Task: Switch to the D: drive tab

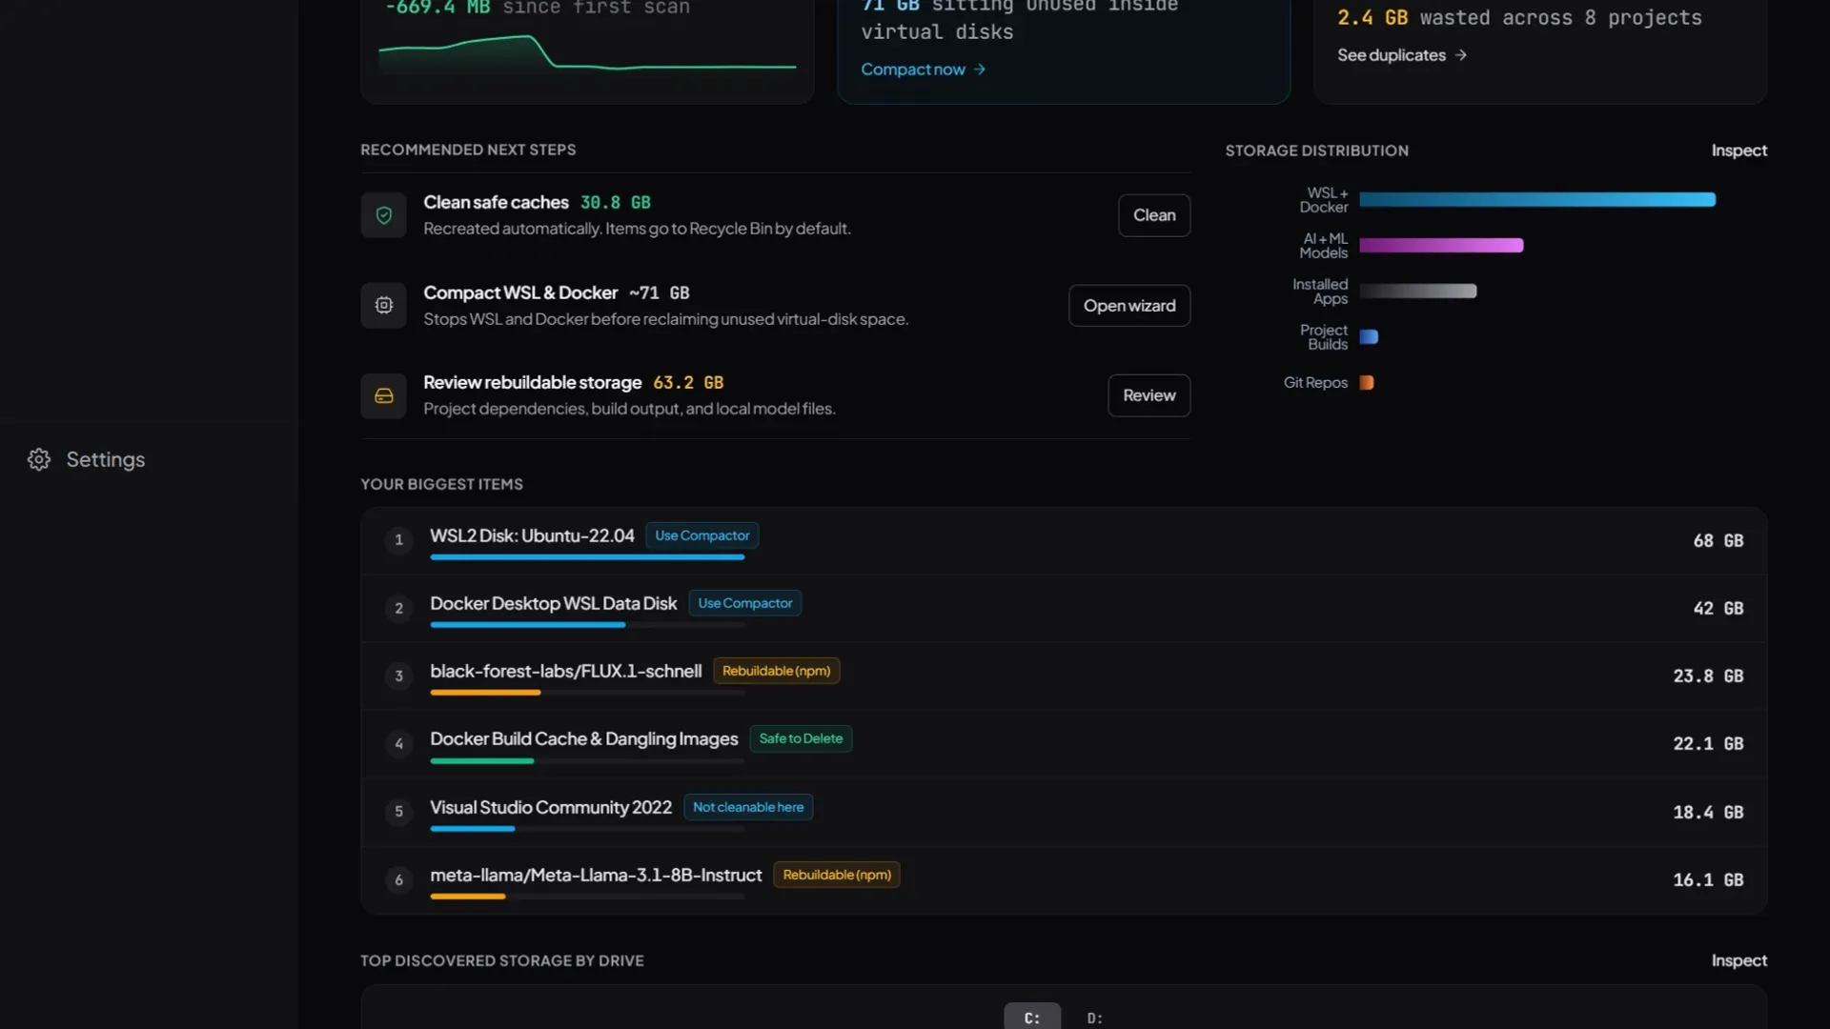Action: pos(1095,1017)
